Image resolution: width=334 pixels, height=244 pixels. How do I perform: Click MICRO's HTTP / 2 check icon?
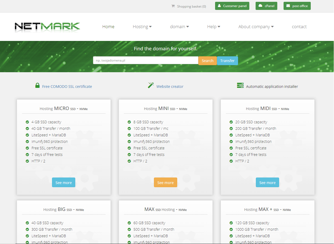coord(27,161)
